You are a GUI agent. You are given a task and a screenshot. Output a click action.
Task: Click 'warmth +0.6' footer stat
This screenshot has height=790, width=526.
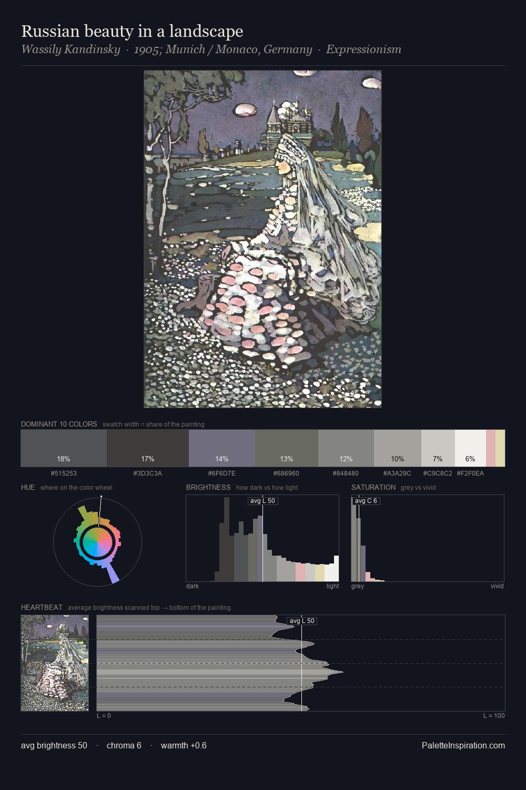[x=184, y=745]
